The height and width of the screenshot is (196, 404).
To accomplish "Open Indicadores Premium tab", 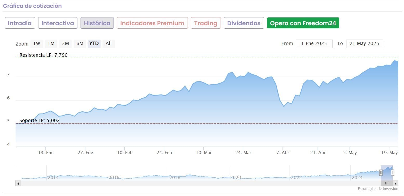I will [152, 23].
